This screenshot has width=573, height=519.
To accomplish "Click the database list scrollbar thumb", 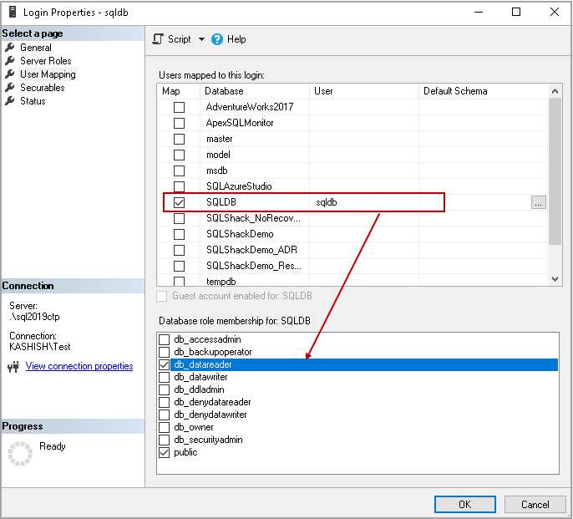I will tap(555, 171).
